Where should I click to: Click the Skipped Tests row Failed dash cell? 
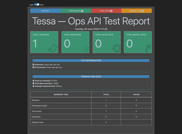pyautogui.click(x=136, y=122)
